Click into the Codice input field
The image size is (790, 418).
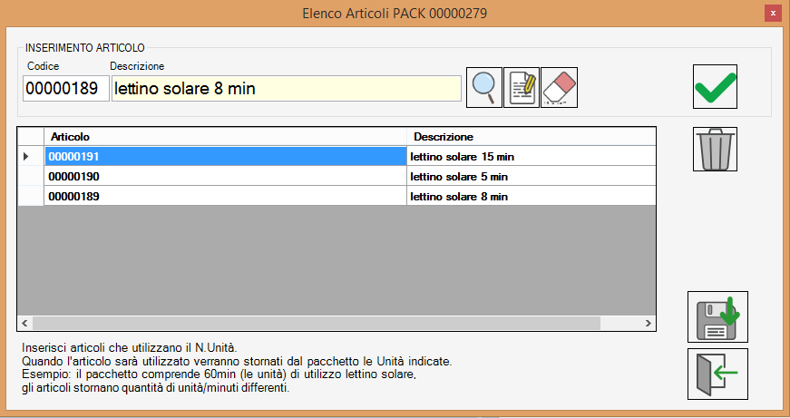pyautogui.click(x=65, y=89)
